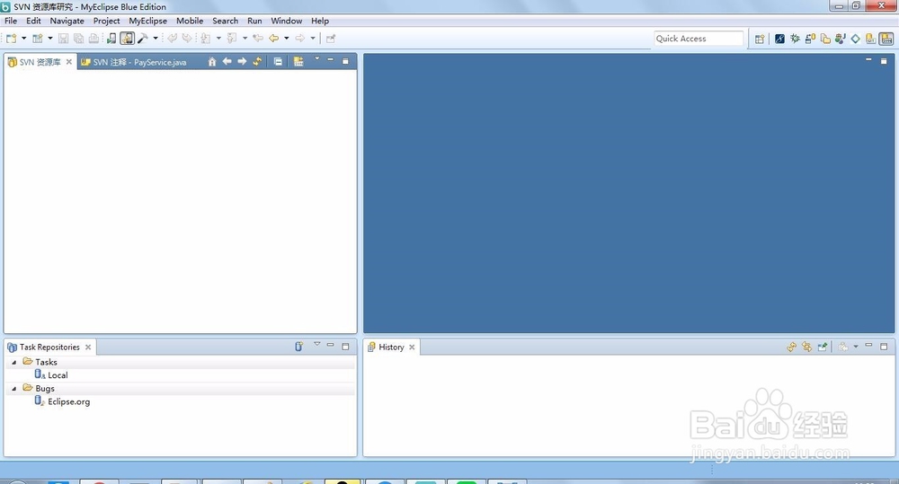The image size is (899, 484).
Task: Switch to the blue S-icon perspective
Action: click(x=779, y=39)
